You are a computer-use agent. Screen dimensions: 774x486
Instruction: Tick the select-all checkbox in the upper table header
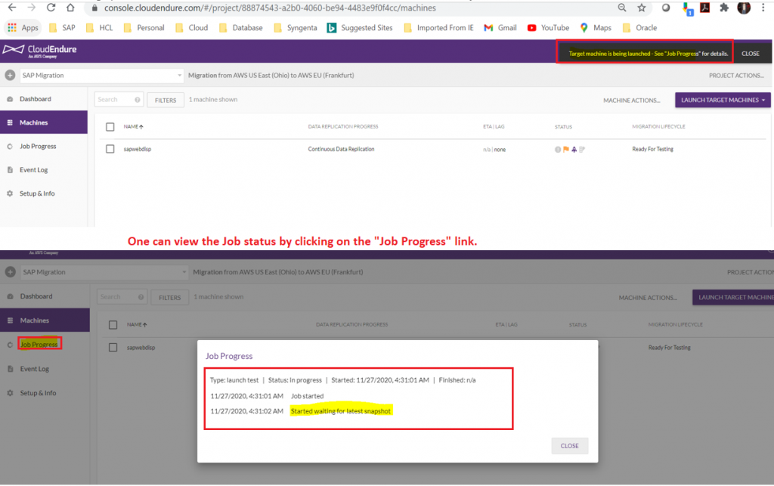(110, 127)
